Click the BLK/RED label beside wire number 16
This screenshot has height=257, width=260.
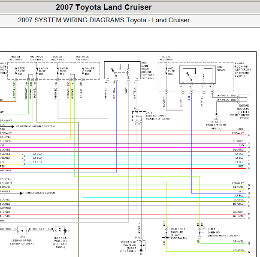pyautogui.click(x=238, y=212)
